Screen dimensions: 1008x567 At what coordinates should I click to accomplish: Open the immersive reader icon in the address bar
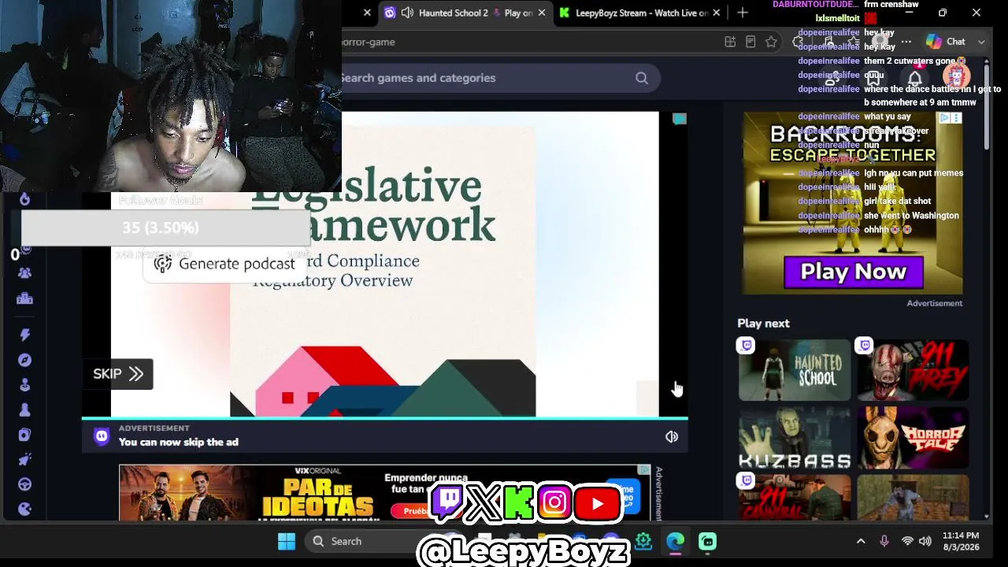pyautogui.click(x=750, y=42)
